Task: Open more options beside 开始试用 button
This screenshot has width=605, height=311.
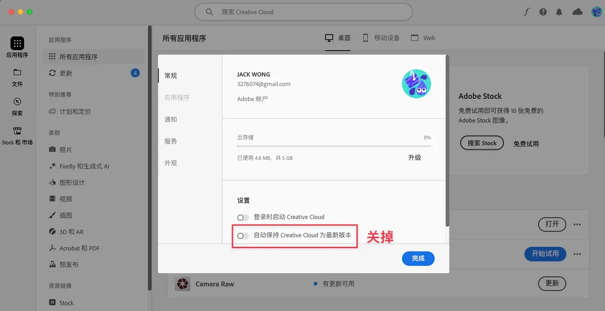Action: click(x=577, y=254)
